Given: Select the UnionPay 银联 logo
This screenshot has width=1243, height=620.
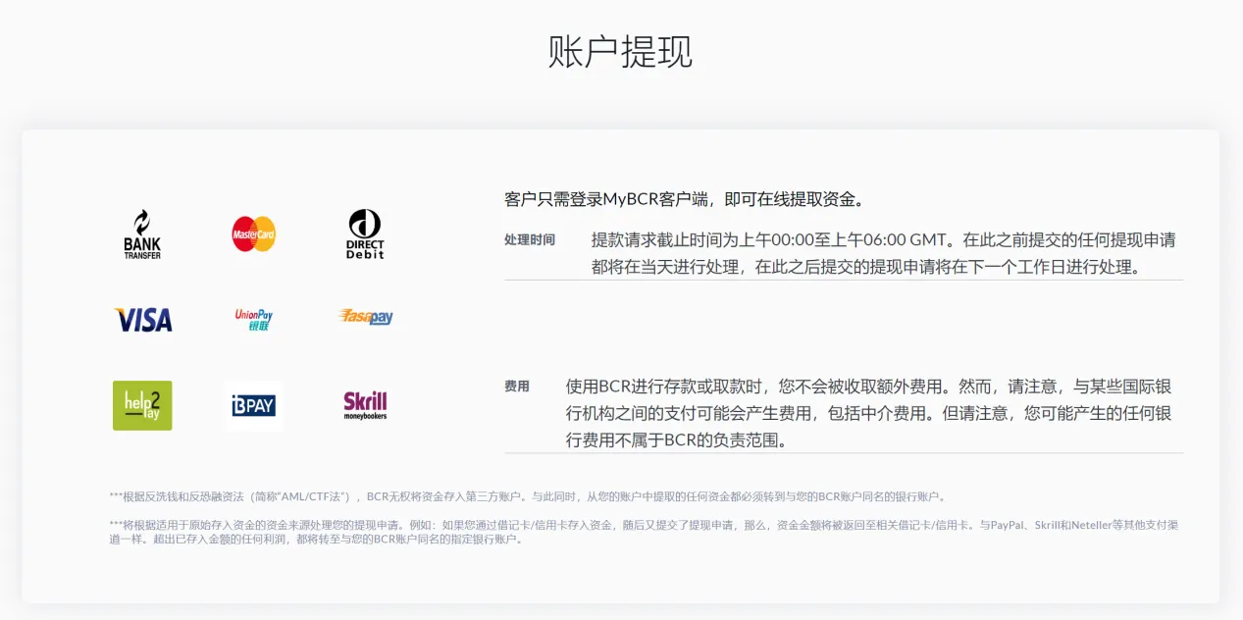Looking at the screenshot, I should pos(254,319).
